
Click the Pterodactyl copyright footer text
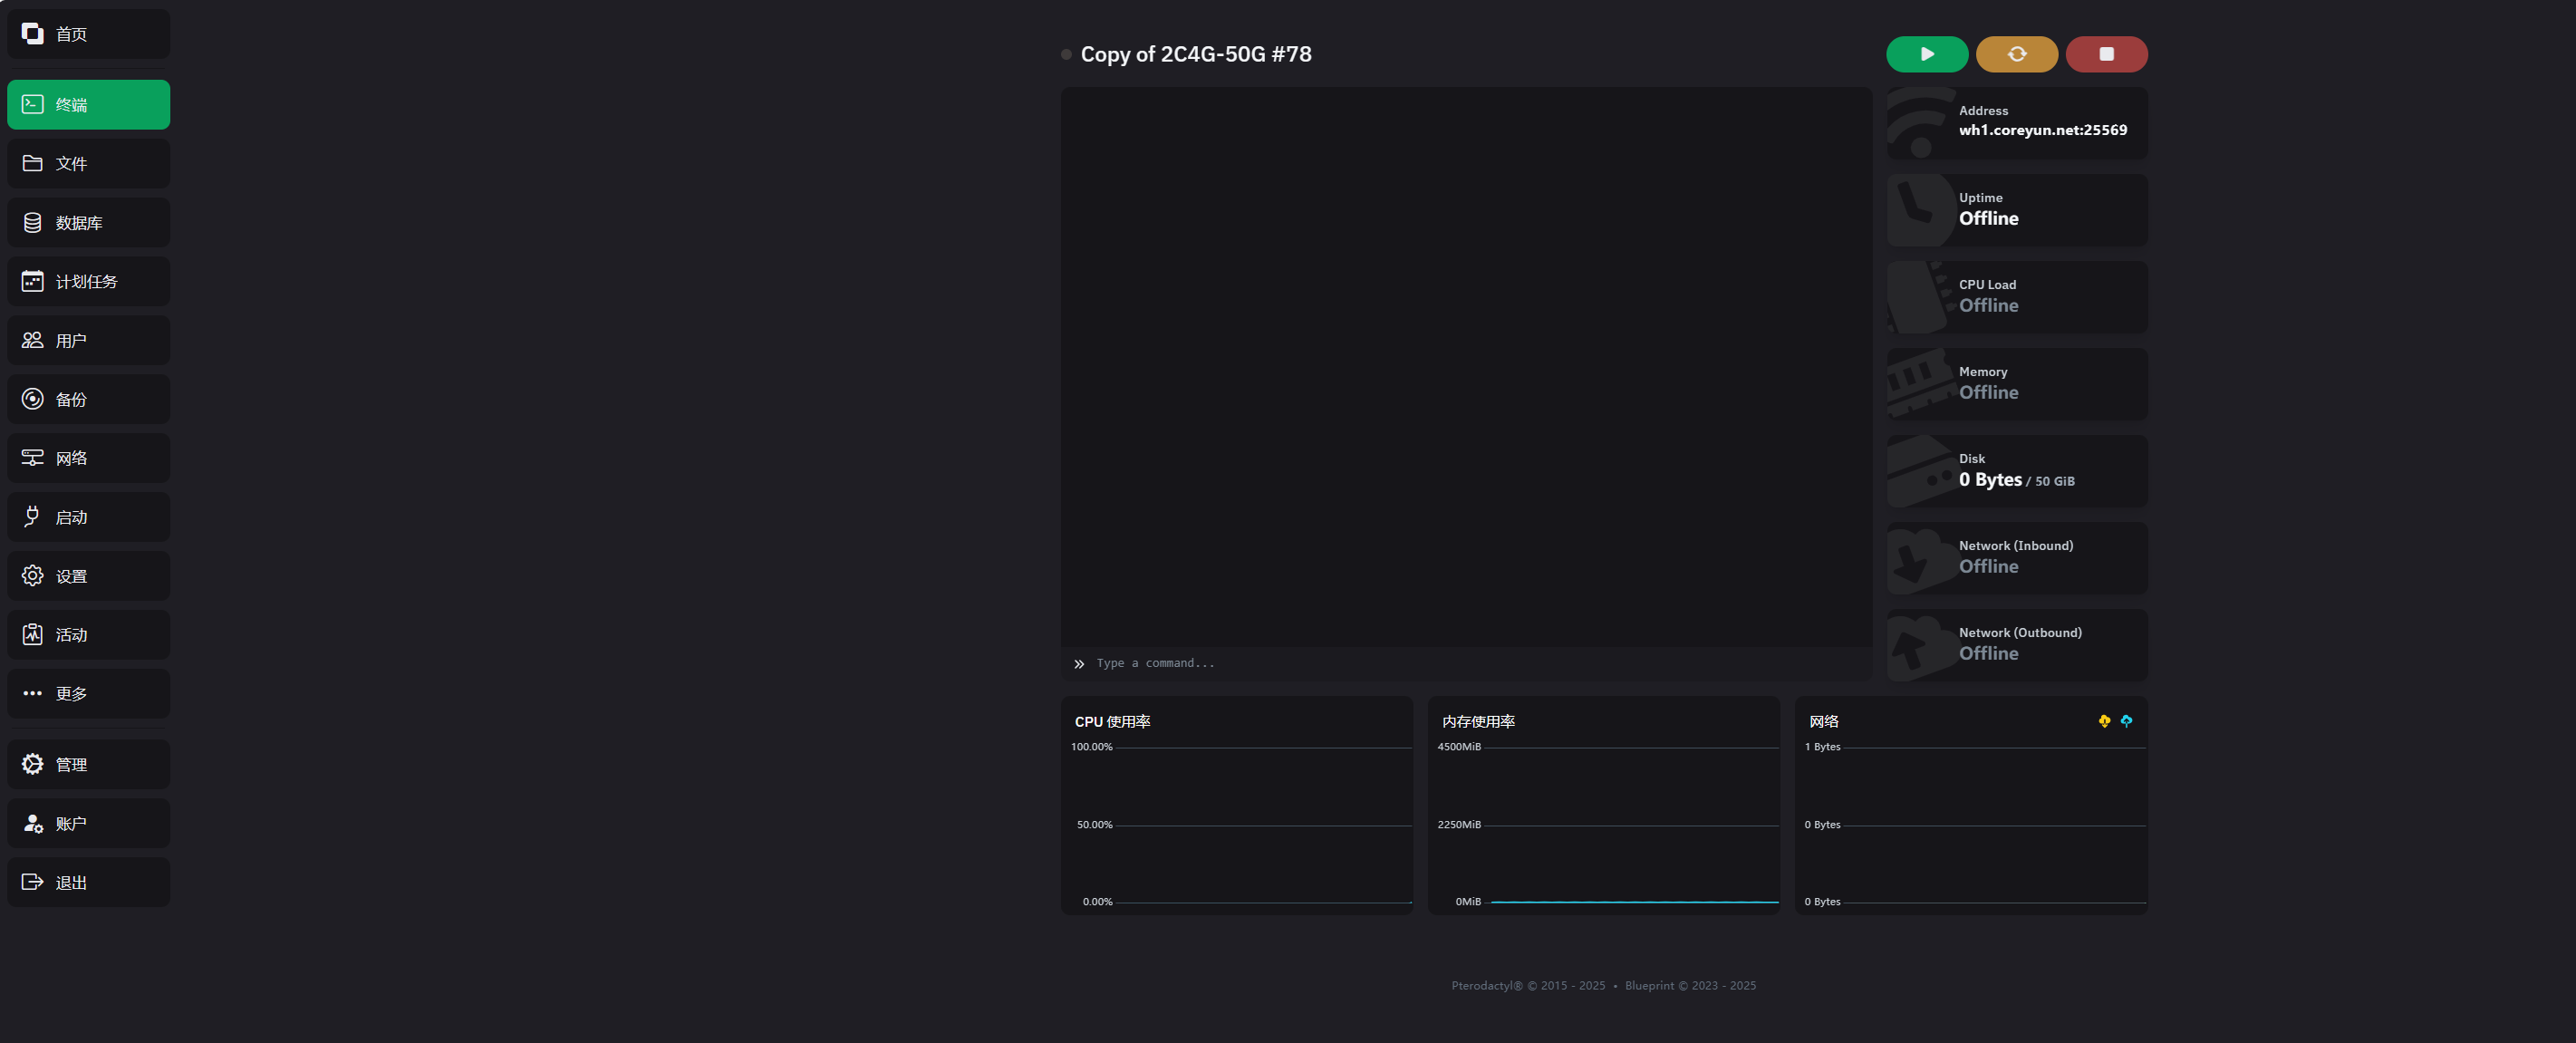(1528, 986)
